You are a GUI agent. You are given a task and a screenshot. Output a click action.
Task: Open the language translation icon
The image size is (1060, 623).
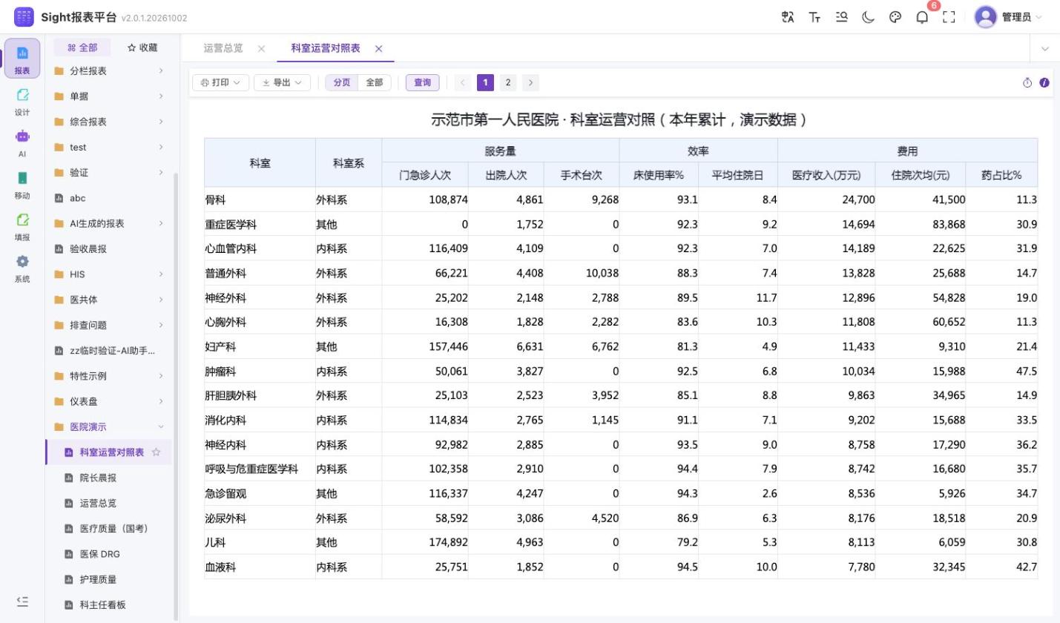pos(788,17)
